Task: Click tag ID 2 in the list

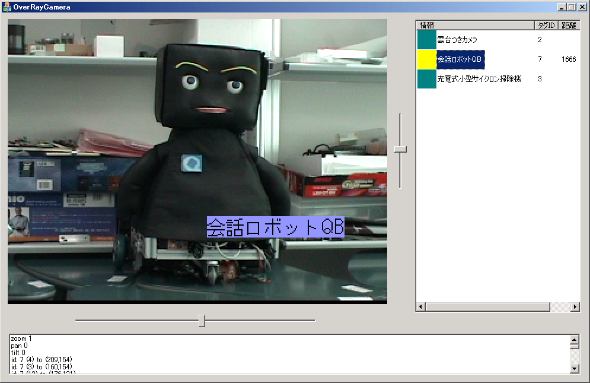Action: coord(540,40)
